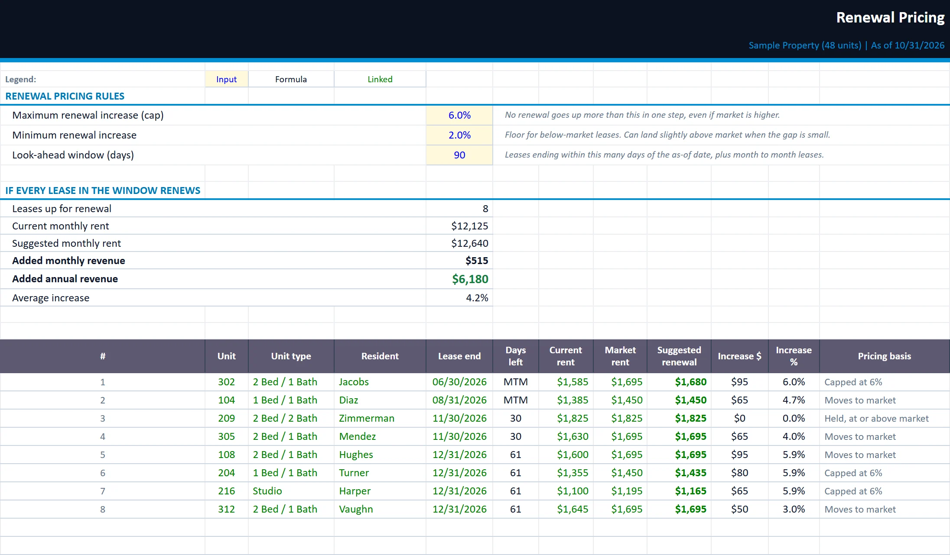This screenshot has height=555, width=950.
Task: Click the Studio unit type cell
Action: pyautogui.click(x=291, y=491)
